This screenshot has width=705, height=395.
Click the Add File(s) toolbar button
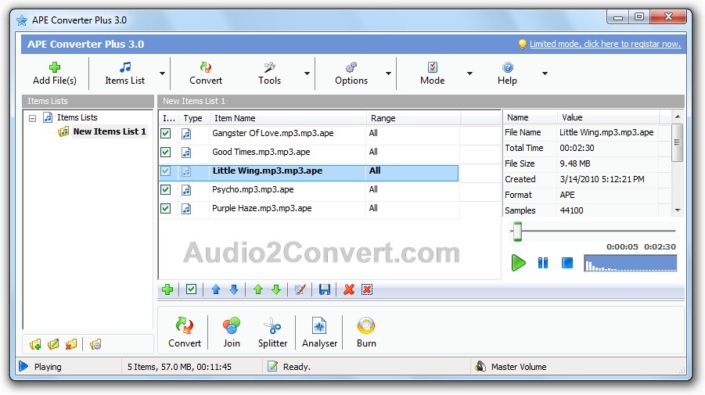coord(55,74)
